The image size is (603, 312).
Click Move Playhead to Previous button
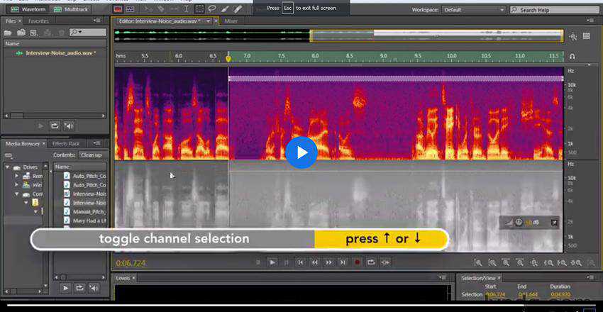point(300,262)
